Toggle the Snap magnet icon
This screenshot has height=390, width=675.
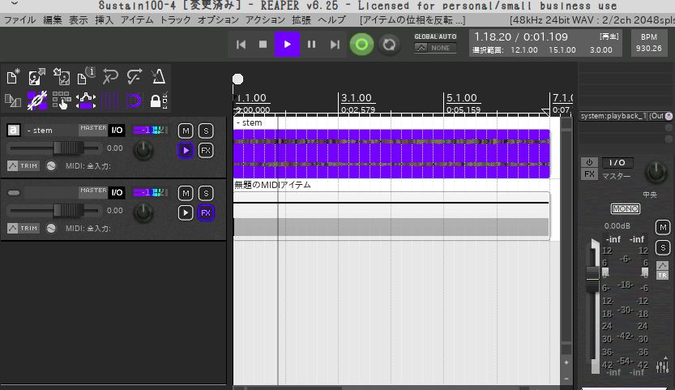tap(135, 101)
